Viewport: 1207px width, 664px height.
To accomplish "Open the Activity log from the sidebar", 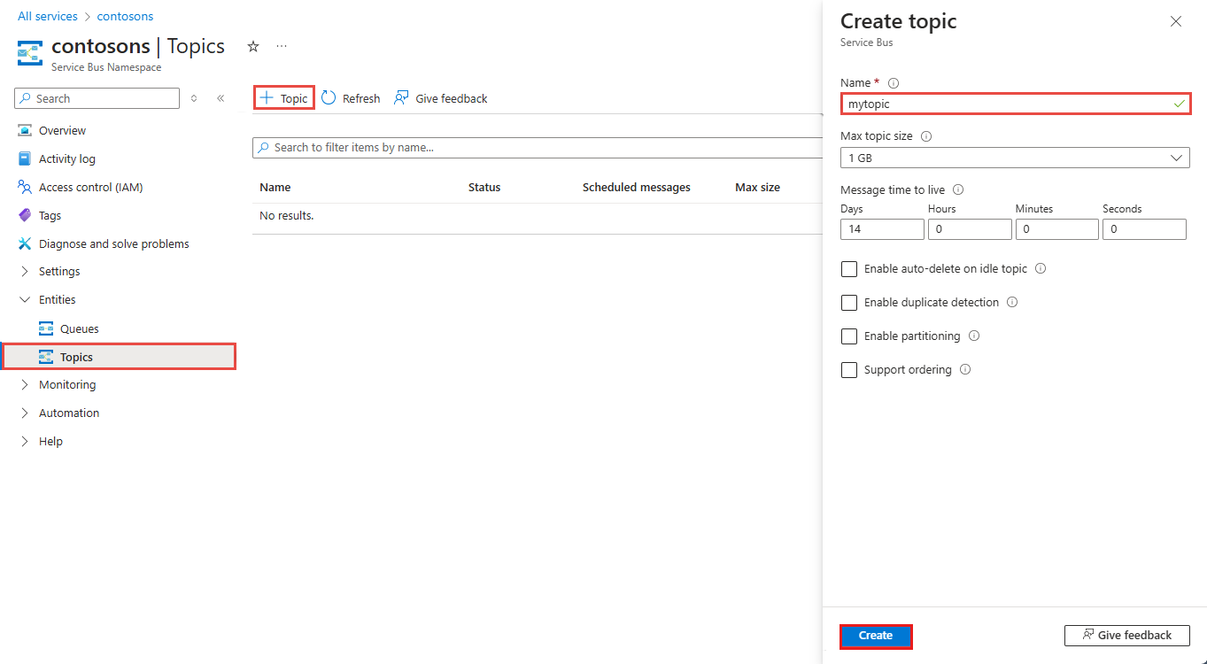I will tap(66, 158).
